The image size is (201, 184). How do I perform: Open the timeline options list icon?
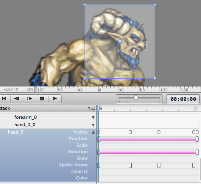pyautogui.click(x=93, y=109)
